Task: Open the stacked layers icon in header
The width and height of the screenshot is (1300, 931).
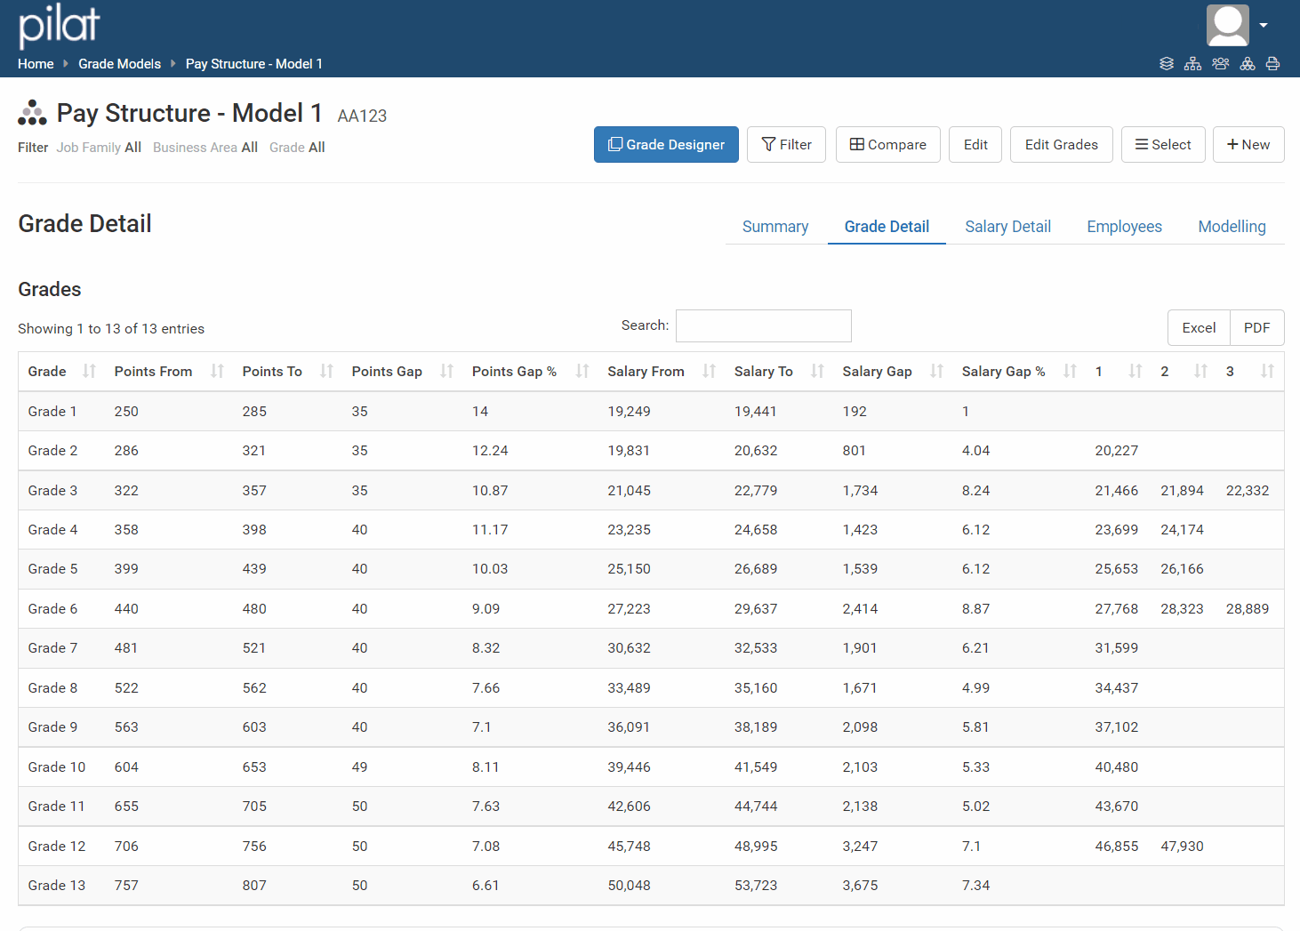Action: click(1167, 64)
